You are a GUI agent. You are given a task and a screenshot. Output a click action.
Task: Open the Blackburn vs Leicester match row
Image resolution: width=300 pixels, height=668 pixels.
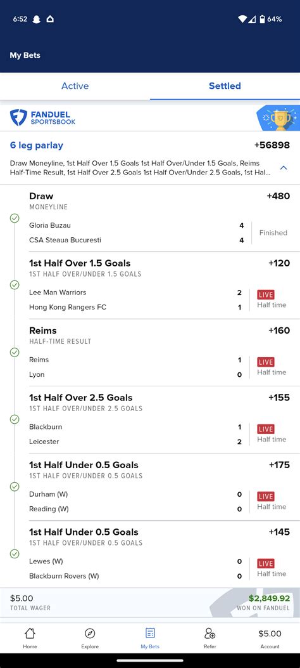point(159,434)
